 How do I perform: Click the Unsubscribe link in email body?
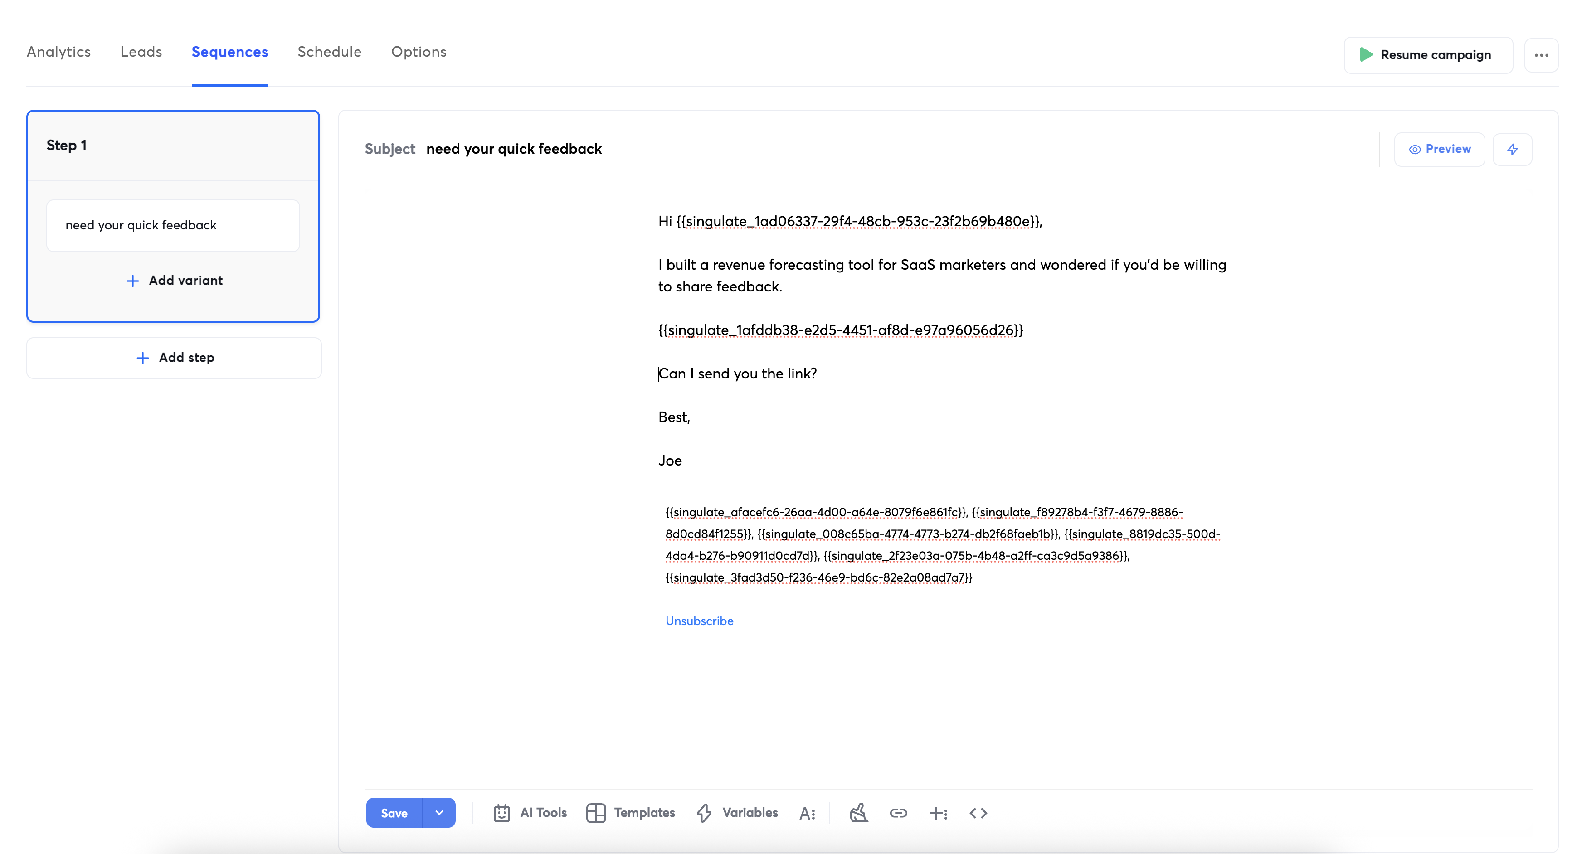[x=699, y=621]
